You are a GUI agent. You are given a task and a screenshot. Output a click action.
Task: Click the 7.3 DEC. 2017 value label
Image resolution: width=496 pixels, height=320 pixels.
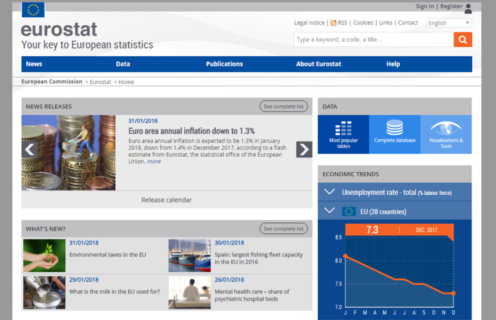click(x=400, y=230)
